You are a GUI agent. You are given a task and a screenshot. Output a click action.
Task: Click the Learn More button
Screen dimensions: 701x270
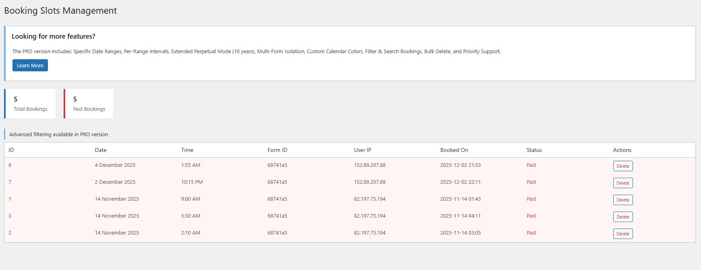[x=30, y=65]
